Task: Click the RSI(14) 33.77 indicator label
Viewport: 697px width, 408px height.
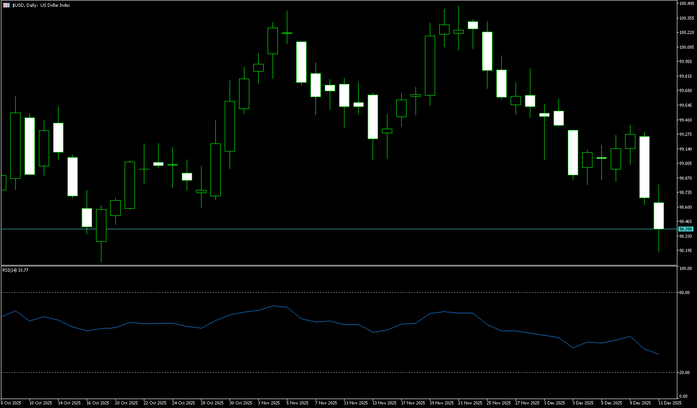Action: (15, 270)
